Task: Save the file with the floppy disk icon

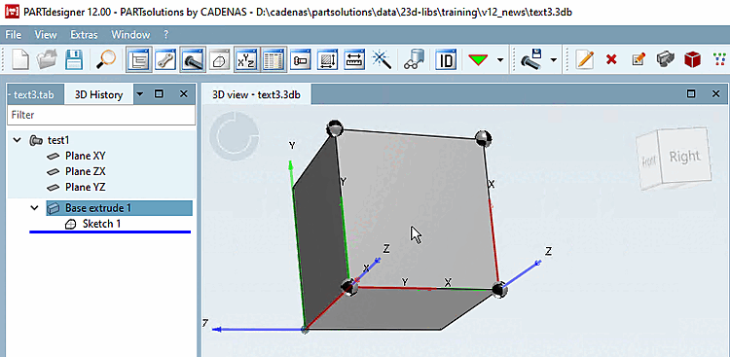Action: click(x=74, y=60)
